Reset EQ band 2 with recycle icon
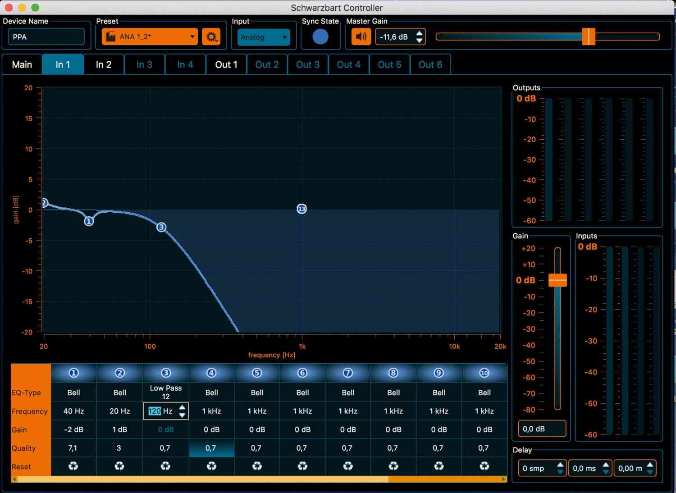 (119, 466)
